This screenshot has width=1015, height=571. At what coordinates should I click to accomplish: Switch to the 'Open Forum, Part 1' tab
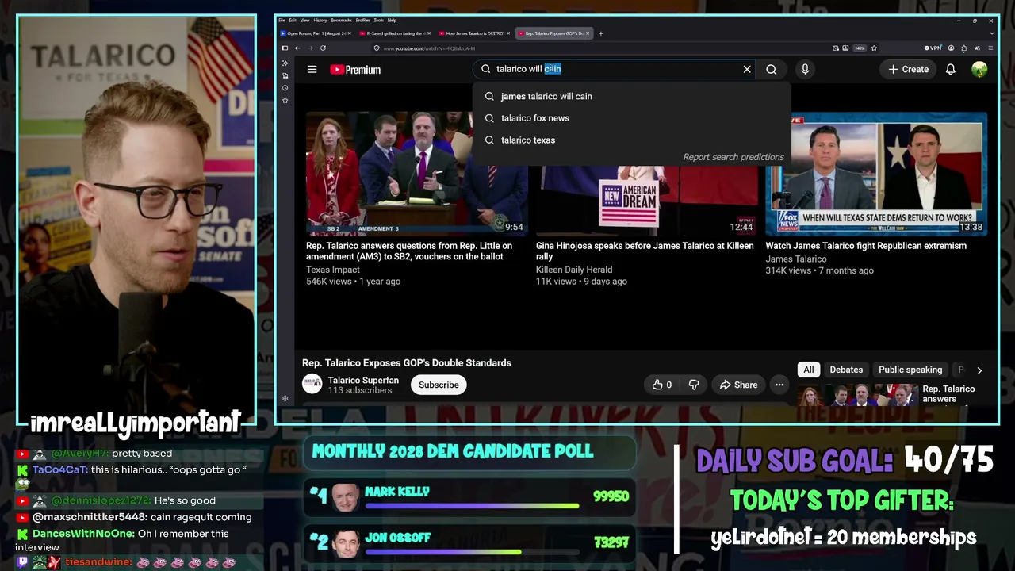pyautogui.click(x=316, y=33)
